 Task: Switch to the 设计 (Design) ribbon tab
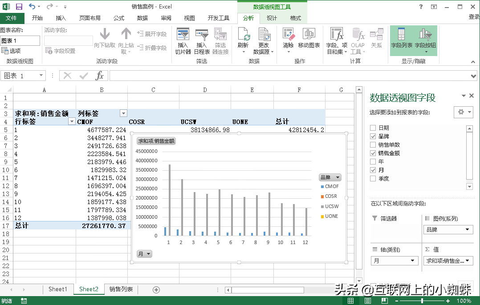(x=272, y=18)
